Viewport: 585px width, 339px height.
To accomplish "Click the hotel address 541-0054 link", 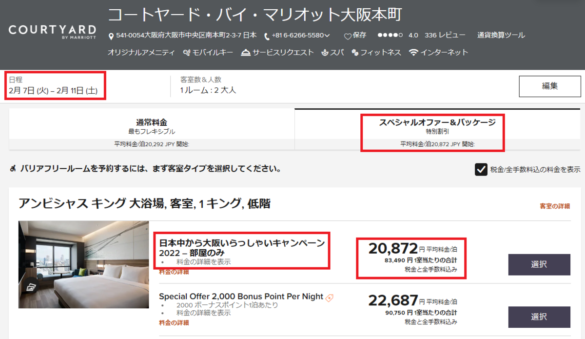I will [x=186, y=35].
